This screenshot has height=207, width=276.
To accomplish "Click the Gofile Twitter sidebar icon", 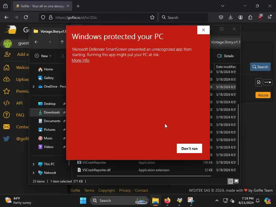I will click(6, 139).
